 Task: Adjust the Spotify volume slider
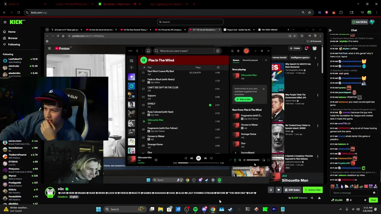pos(253,160)
